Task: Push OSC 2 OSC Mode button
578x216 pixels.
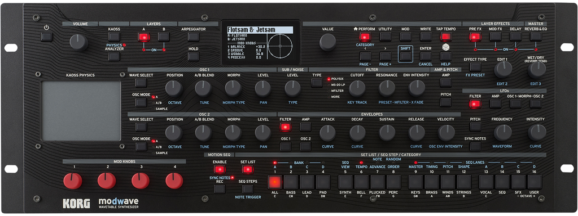Action: 141,147
